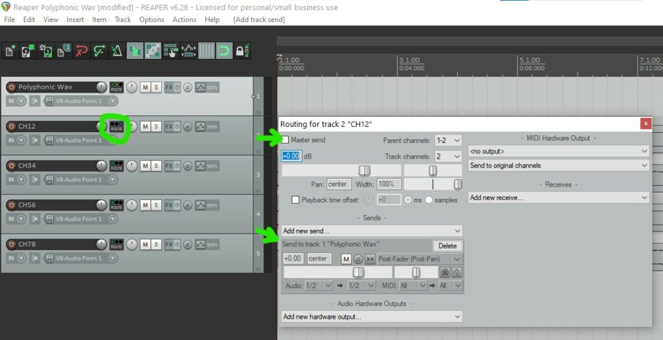The width and height of the screenshot is (663, 340).
Task: Open the Edit menu
Action: tap(29, 19)
